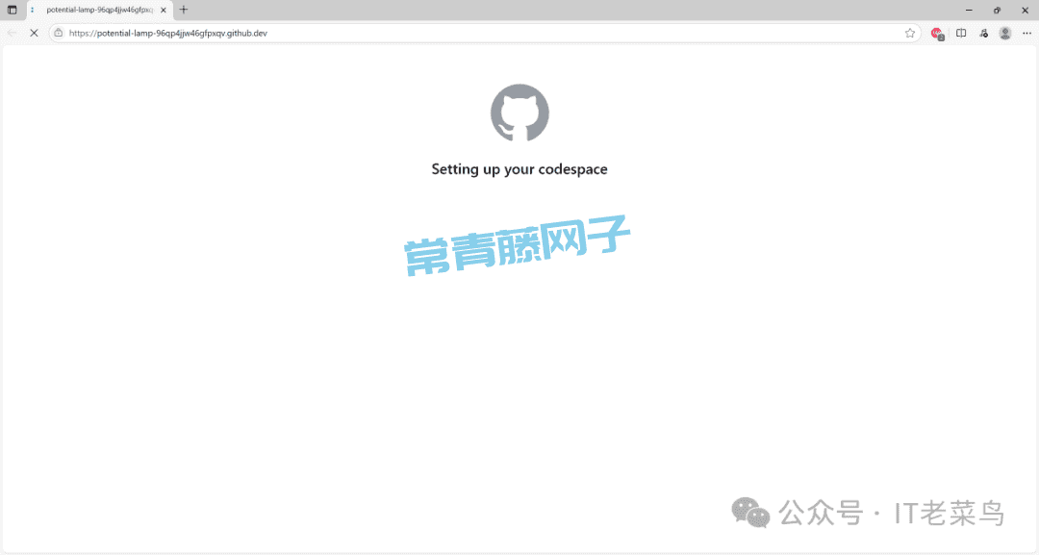Open the browser extensions icon
The height and width of the screenshot is (555, 1039).
coord(983,33)
